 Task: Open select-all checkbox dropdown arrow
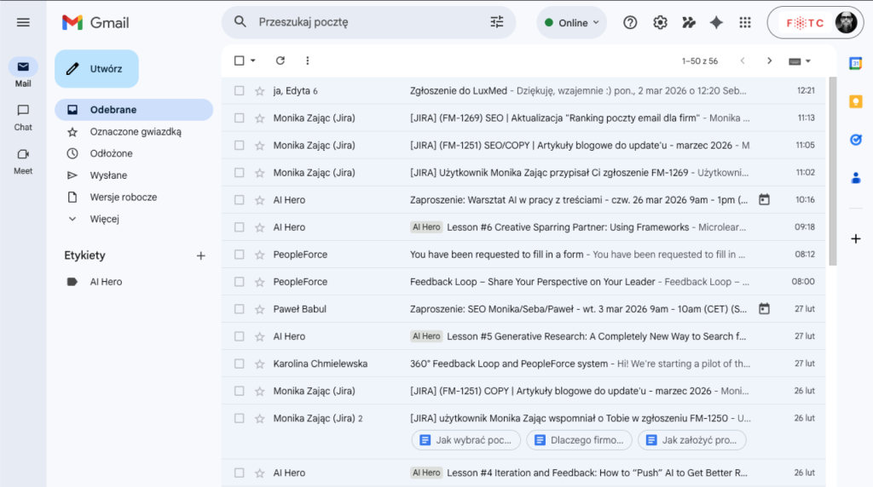pyautogui.click(x=253, y=61)
